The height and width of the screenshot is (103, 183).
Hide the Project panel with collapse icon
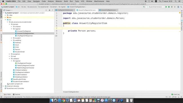tap(53, 10)
